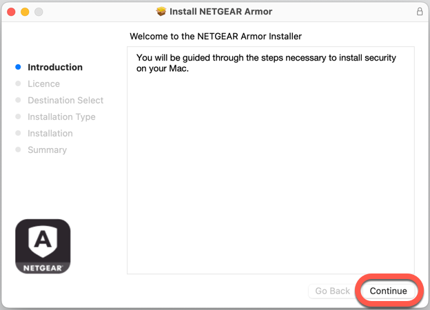Click the disabled grey zoom button
The width and height of the screenshot is (430, 310).
[39, 12]
